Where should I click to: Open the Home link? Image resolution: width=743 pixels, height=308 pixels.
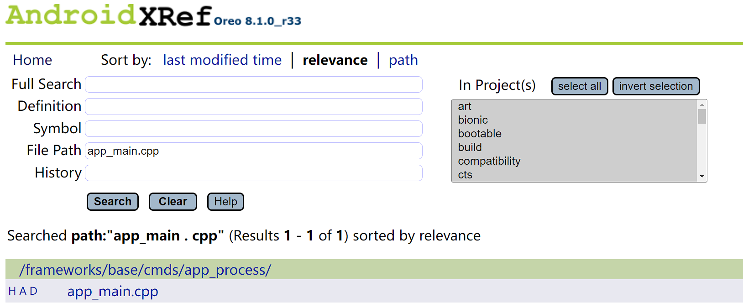click(32, 60)
